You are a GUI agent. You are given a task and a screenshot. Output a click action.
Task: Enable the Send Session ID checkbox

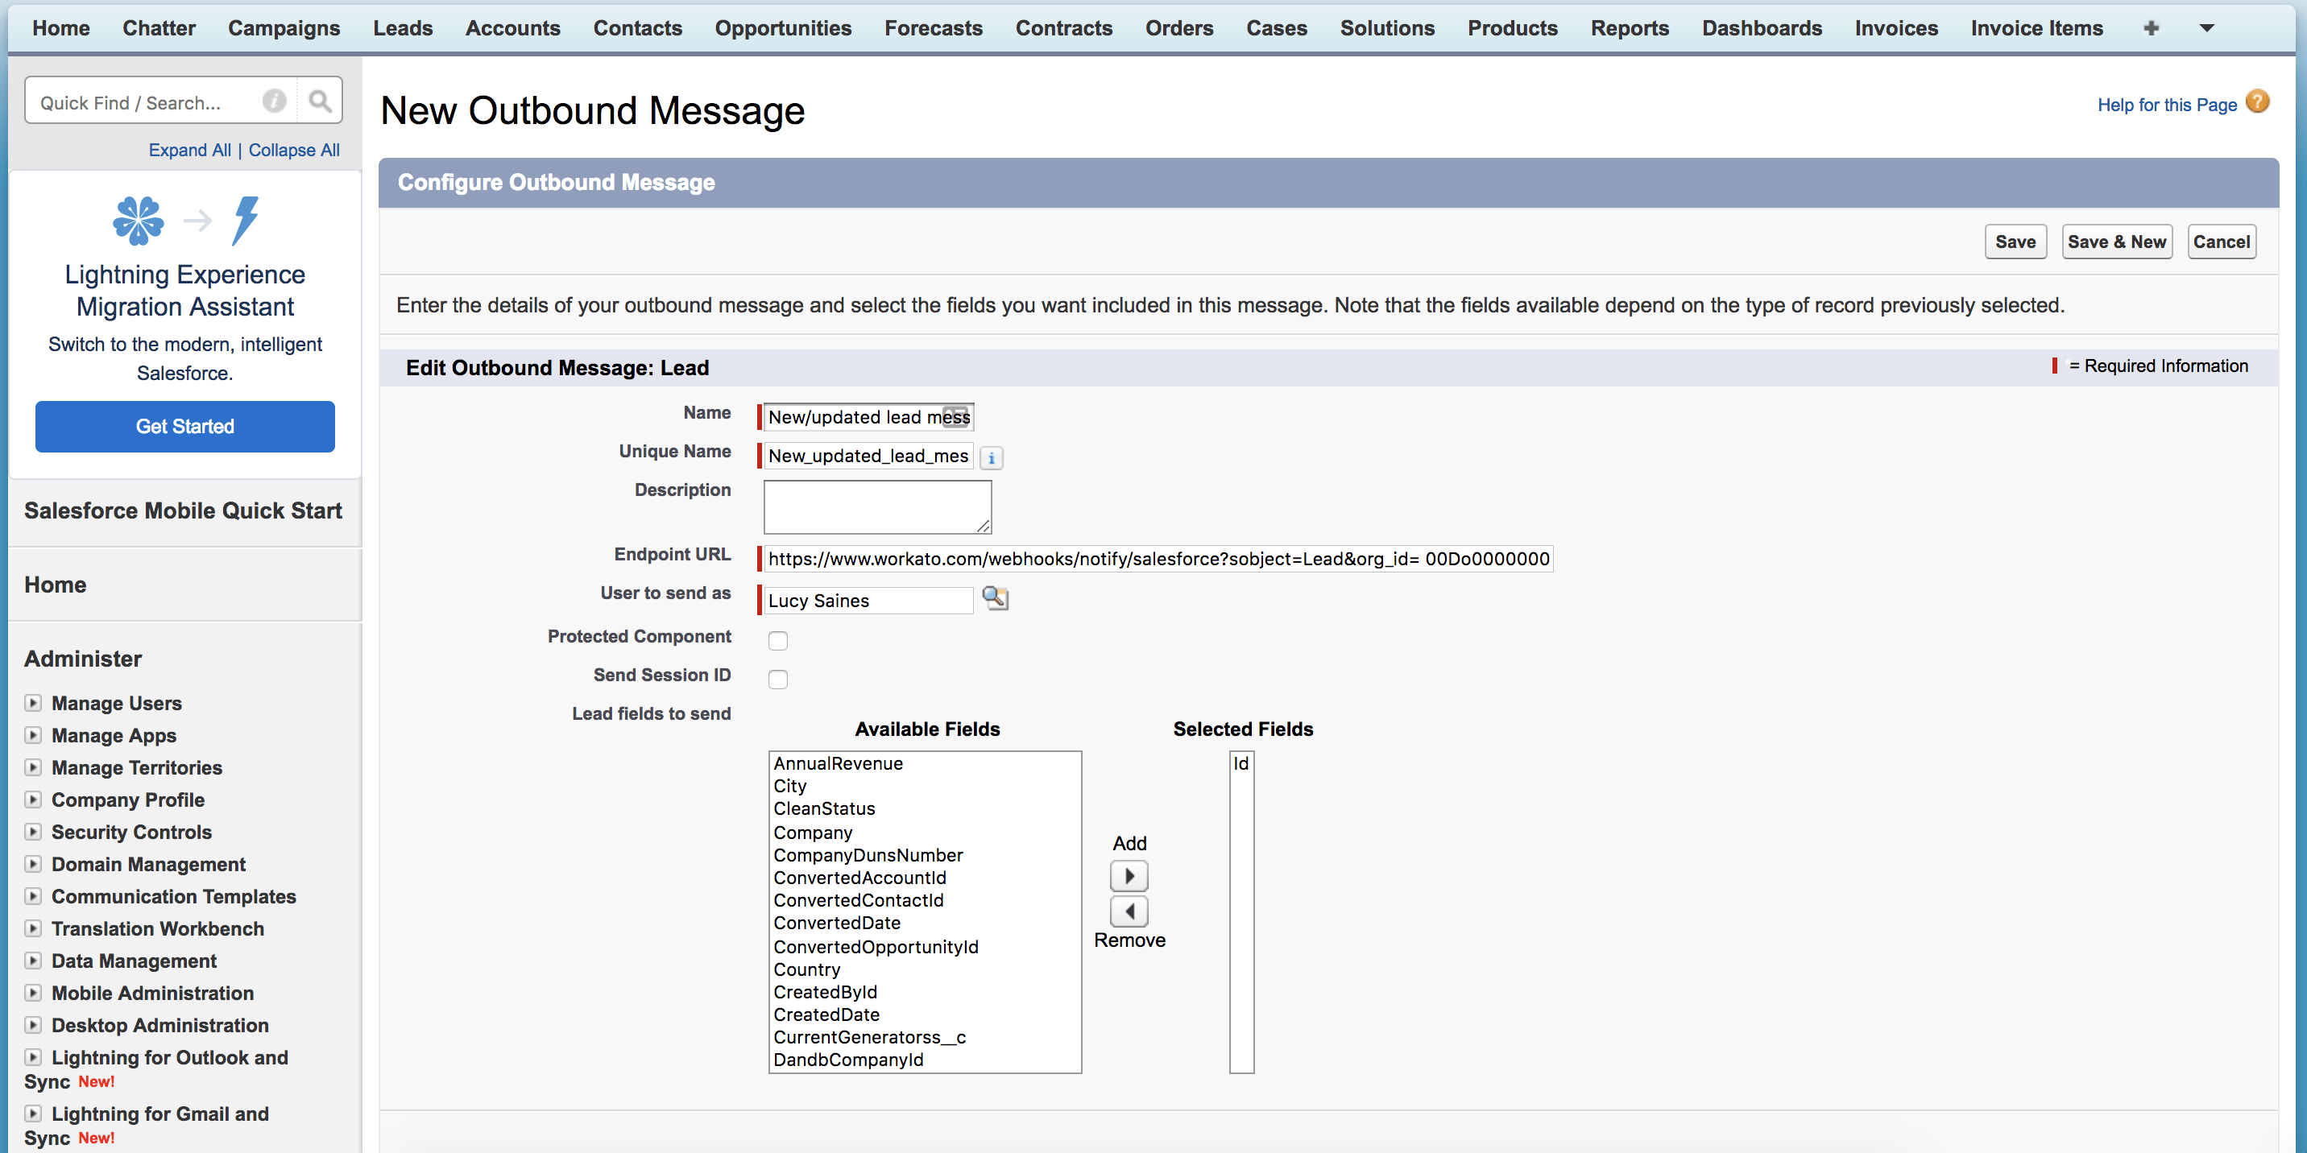click(x=777, y=680)
